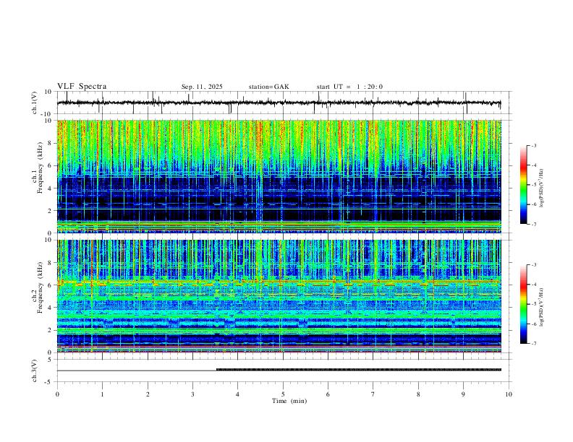Click the ch.1 colorbar label 'log(PSD)(V²/Hz)'
The height and width of the screenshot is (442, 573).
(x=541, y=188)
